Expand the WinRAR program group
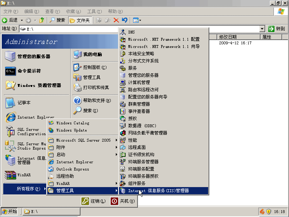This screenshot has height=217, width=289. tap(83, 183)
